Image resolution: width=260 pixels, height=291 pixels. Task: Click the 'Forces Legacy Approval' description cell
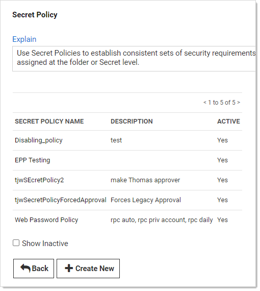click(x=146, y=200)
